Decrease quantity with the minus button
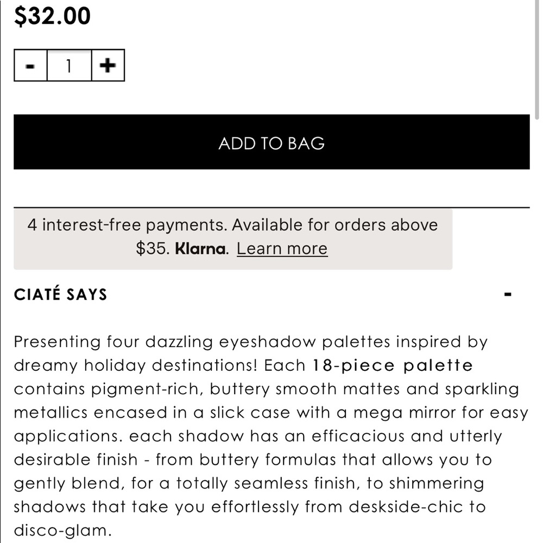The width and height of the screenshot is (543, 543). (30, 66)
